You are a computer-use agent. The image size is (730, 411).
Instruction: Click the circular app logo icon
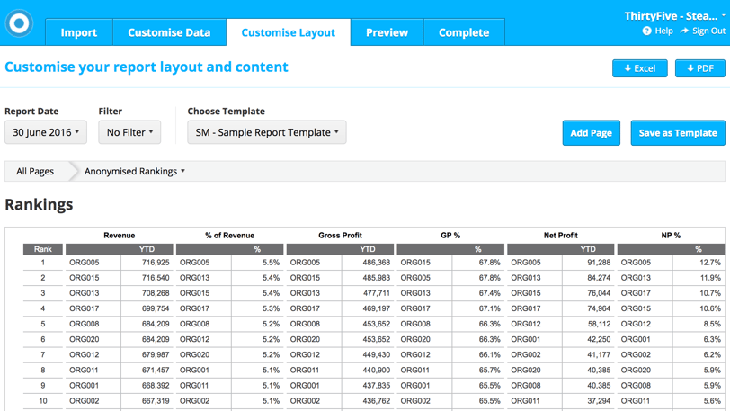coord(19,22)
